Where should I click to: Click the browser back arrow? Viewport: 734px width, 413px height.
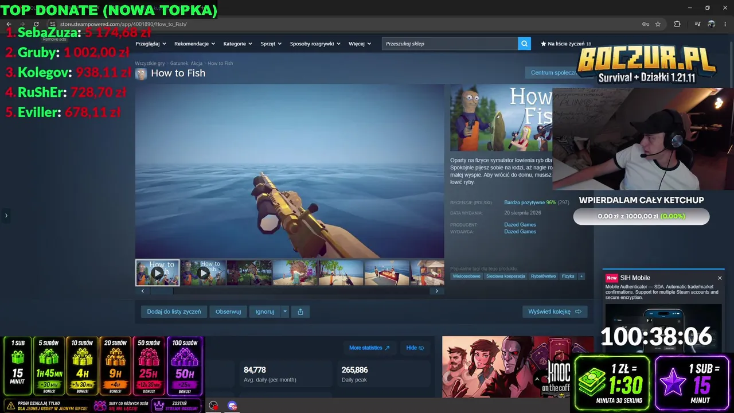9,24
